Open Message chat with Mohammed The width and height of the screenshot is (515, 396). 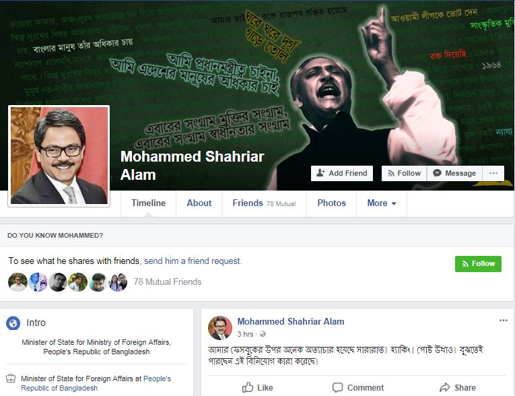click(454, 173)
